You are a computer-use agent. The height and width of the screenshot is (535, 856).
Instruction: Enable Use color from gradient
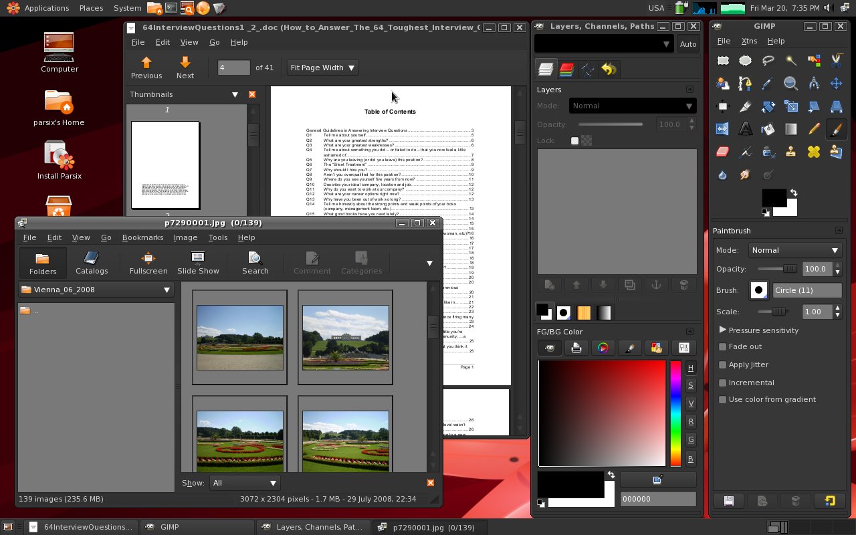pyautogui.click(x=723, y=399)
